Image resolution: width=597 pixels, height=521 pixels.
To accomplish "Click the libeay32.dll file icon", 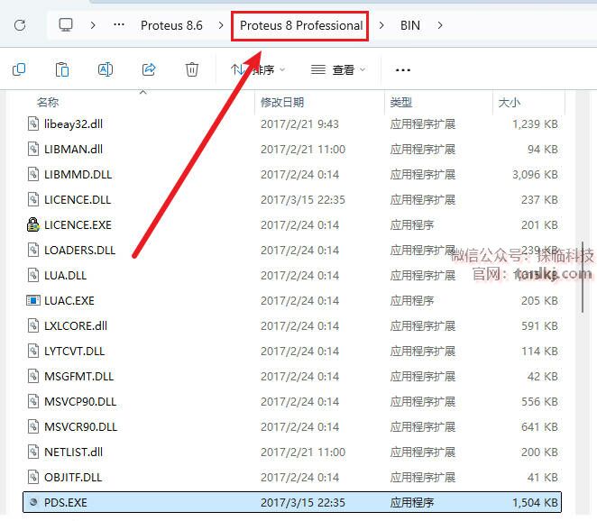I will click(x=33, y=124).
